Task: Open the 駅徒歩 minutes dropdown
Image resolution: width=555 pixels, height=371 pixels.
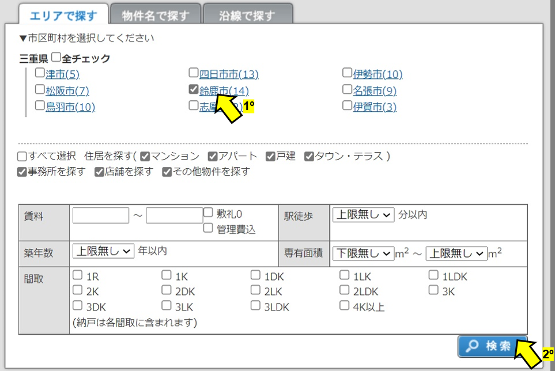Action: pos(363,215)
